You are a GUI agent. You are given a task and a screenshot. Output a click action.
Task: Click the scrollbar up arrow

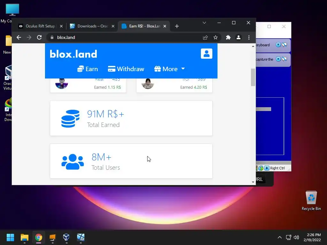253,46
